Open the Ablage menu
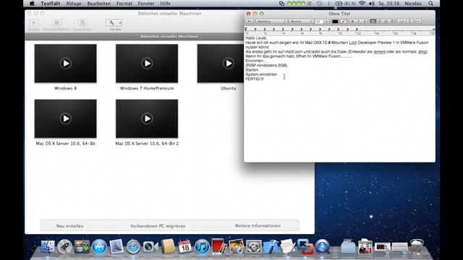 [x=73, y=4]
